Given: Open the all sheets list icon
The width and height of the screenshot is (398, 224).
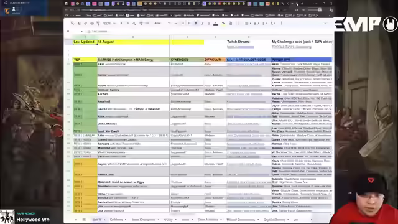Looking at the screenshot, I should pyautogui.click(x=84, y=220).
